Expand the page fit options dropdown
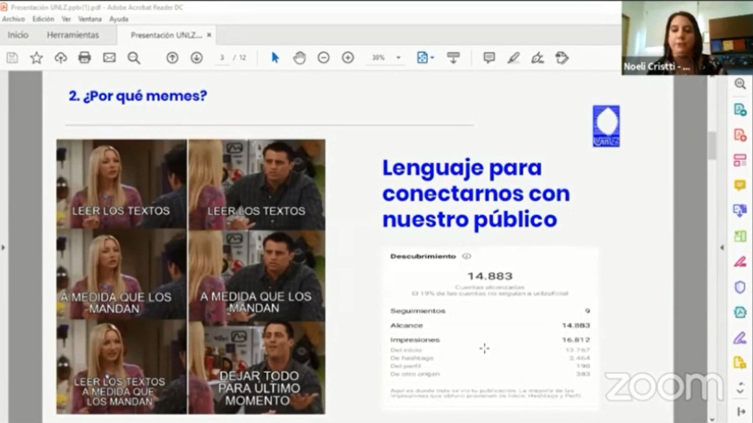 point(432,58)
